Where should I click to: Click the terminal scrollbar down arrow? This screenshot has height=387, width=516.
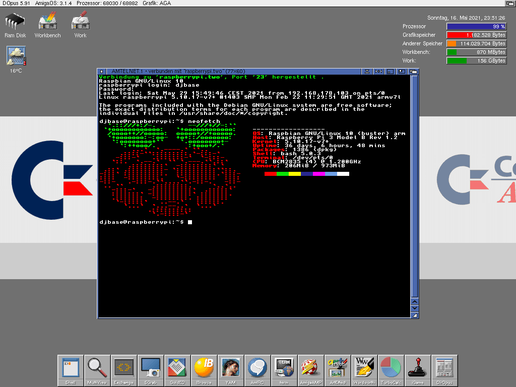[x=415, y=308]
